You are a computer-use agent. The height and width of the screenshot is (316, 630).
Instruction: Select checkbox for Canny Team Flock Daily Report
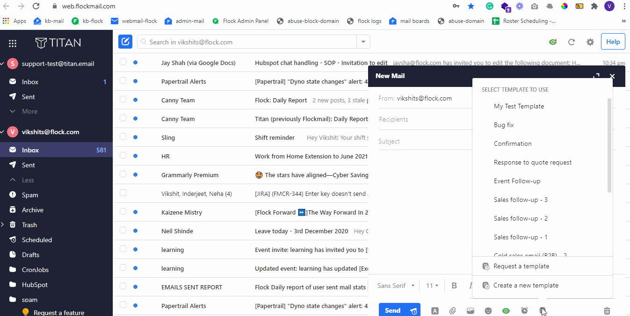(x=123, y=99)
